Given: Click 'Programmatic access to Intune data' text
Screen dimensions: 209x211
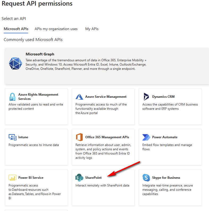Looking at the screenshot, I should pos(34,145).
